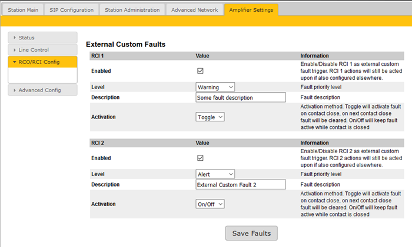Switch to SIP Configuration tab
The image size is (412, 247).
click(x=71, y=10)
